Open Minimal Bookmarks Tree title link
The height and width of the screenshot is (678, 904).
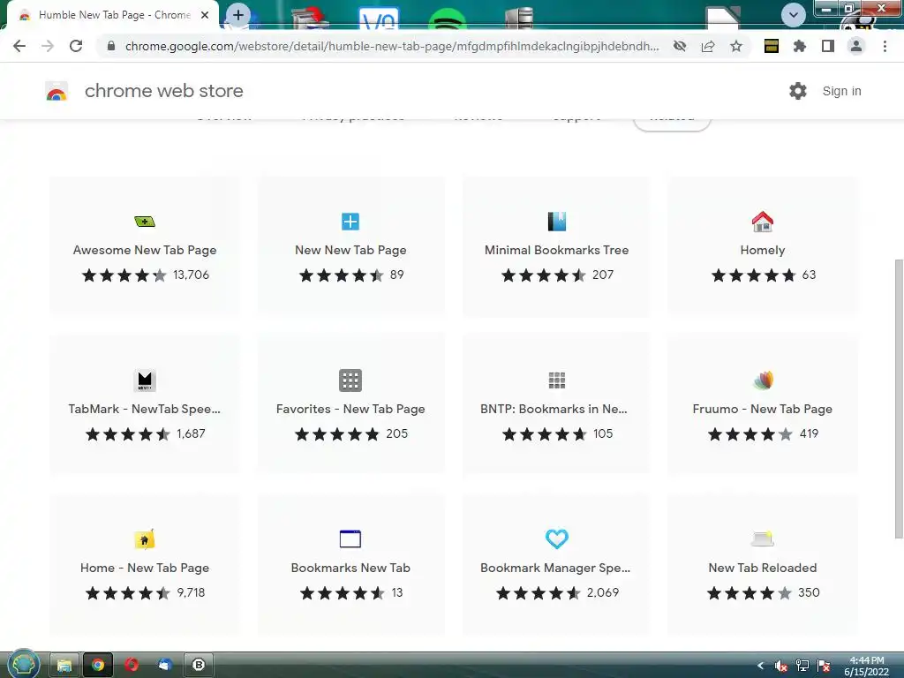[x=556, y=250]
